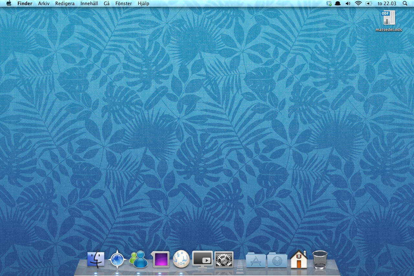Click the battery charging status icon
This screenshot has width=414, height=276.
369,4
